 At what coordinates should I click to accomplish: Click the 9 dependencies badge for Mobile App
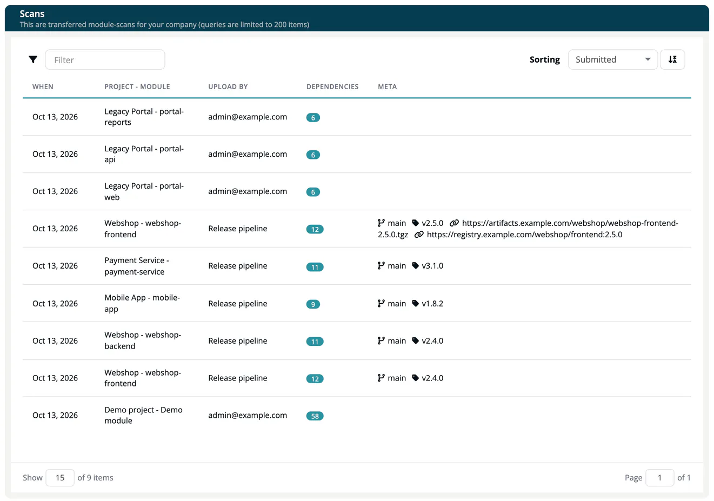click(313, 304)
